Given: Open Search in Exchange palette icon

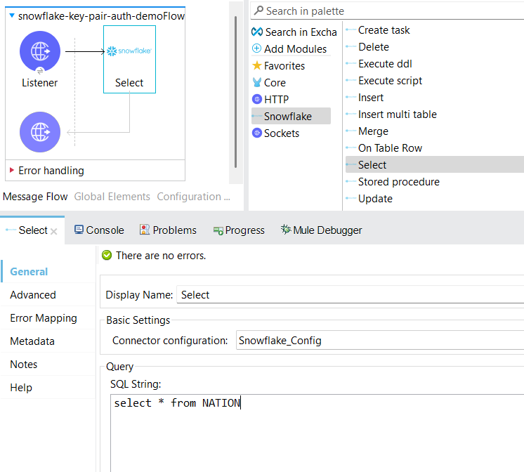Looking at the screenshot, I should pos(257,32).
